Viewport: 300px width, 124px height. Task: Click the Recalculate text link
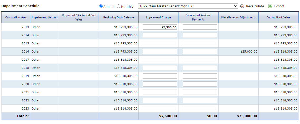coord(255,6)
